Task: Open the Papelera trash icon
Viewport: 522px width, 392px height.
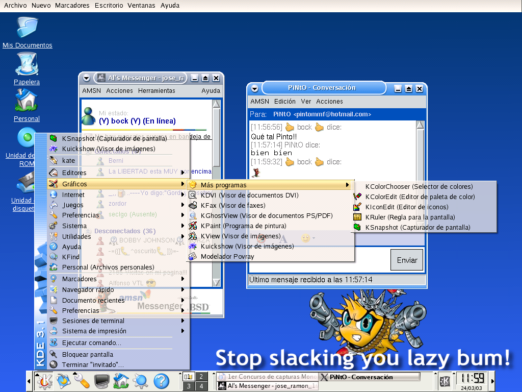Action: pyautogui.click(x=27, y=69)
